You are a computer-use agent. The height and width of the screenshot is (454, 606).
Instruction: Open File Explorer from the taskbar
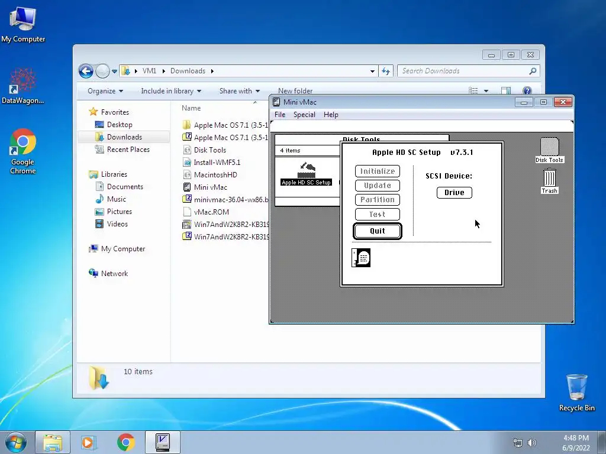53,442
